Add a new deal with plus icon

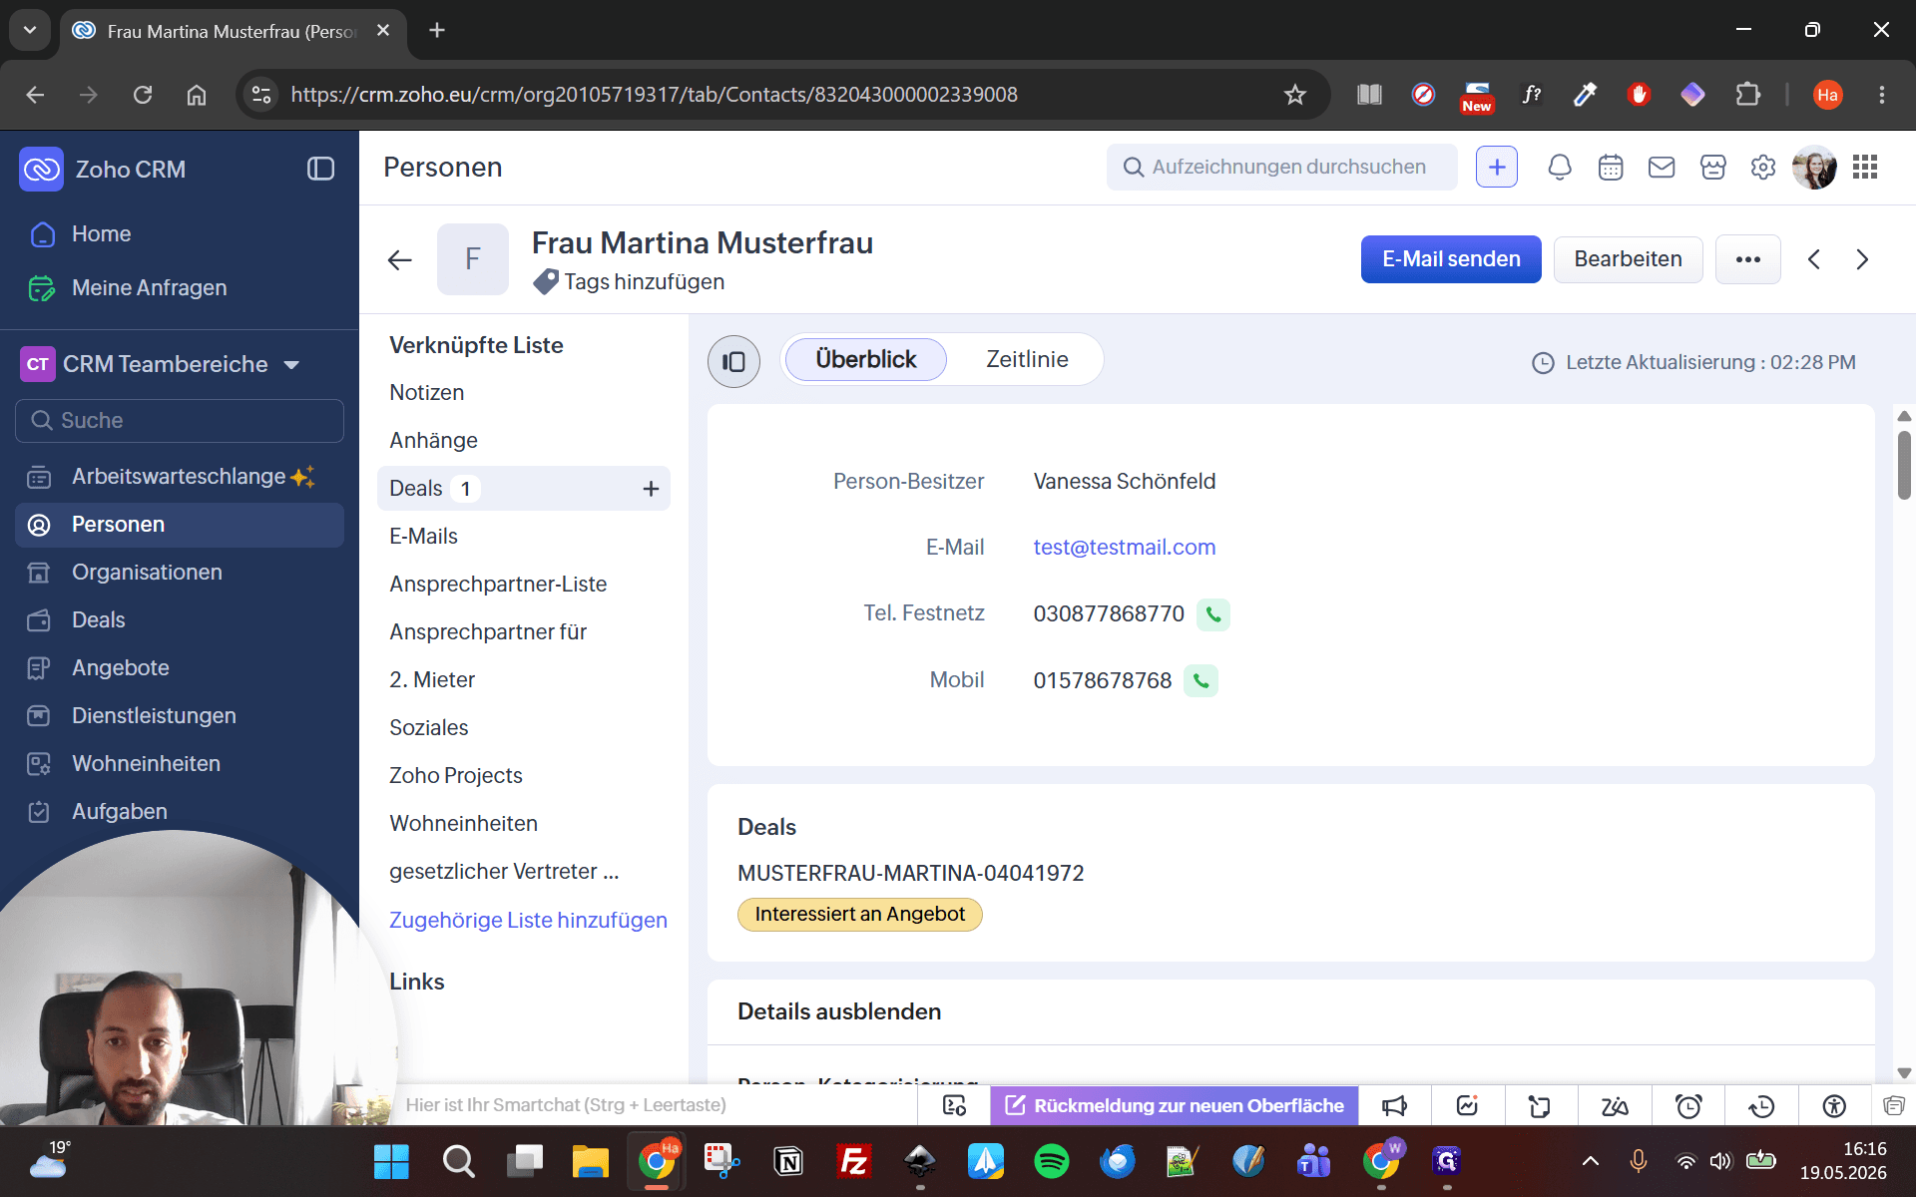(x=651, y=489)
